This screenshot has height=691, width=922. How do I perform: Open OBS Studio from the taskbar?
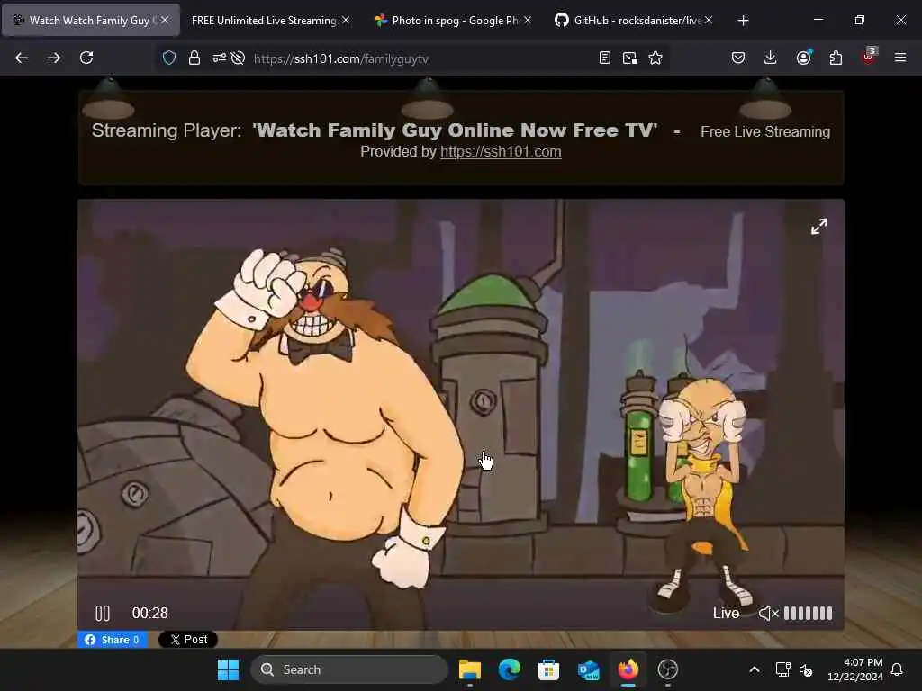click(667, 669)
